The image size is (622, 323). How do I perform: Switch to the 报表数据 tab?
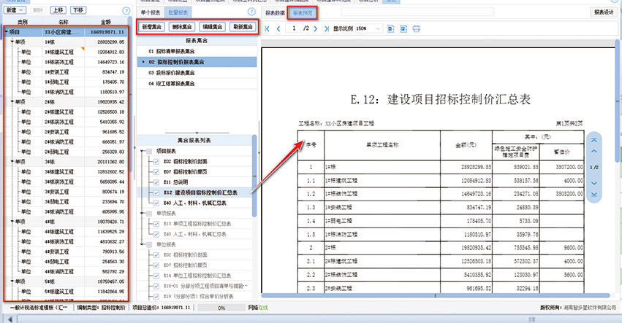tap(275, 12)
